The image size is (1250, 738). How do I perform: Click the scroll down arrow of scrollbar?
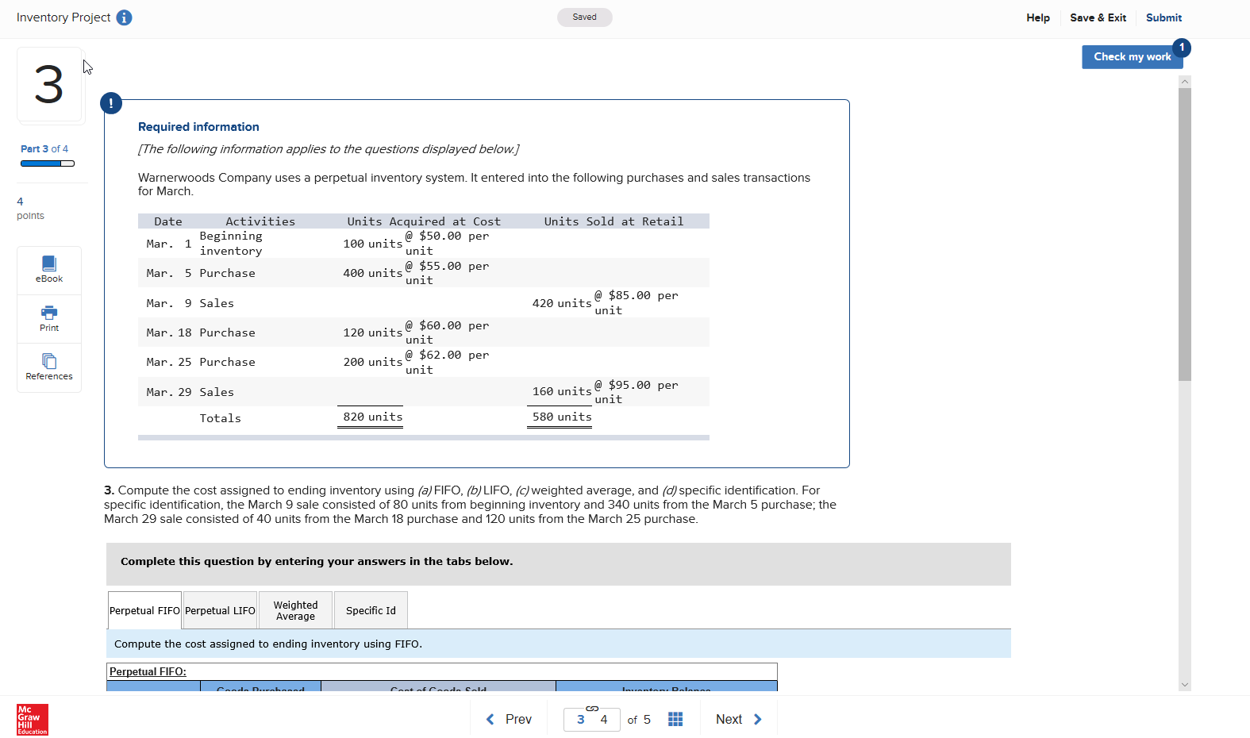click(1185, 685)
